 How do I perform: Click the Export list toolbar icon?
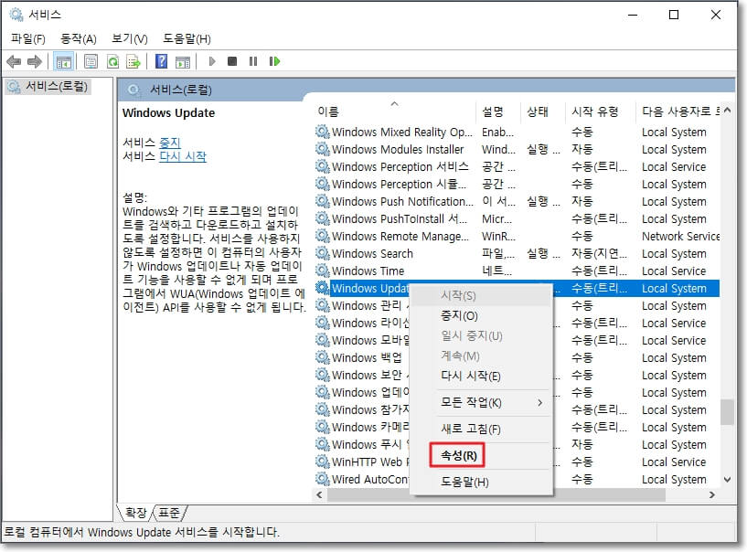point(133,61)
